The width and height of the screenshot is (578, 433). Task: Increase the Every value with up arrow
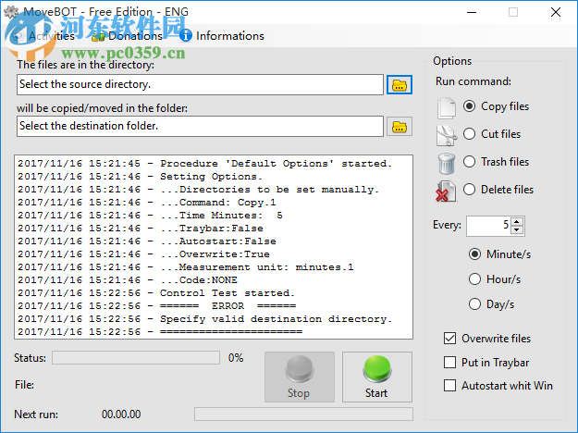[x=517, y=222]
